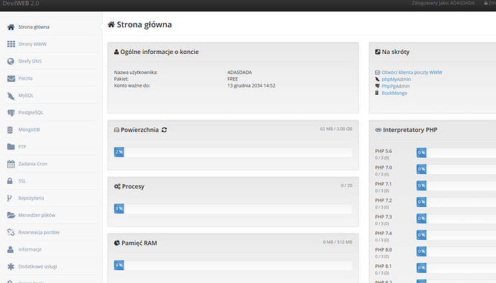
Task: Open Repozytoria in the sidebar
Action: click(x=50, y=198)
